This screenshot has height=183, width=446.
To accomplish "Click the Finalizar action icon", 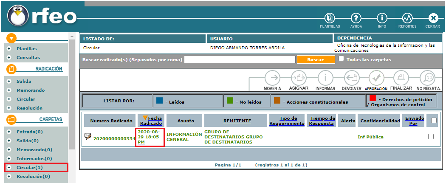I will (401, 79).
